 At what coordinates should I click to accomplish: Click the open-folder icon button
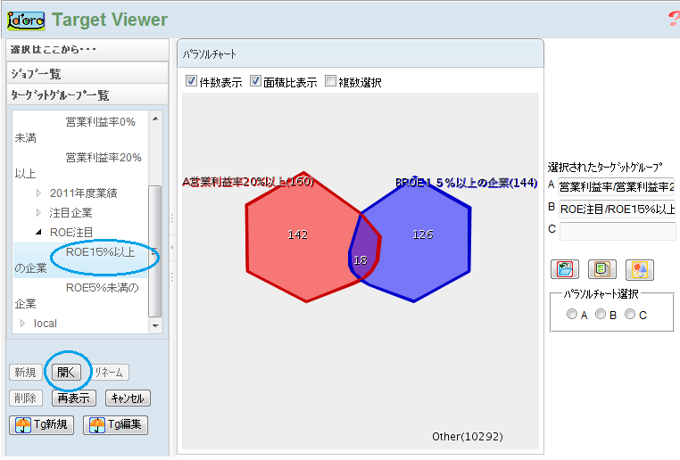[x=565, y=268]
